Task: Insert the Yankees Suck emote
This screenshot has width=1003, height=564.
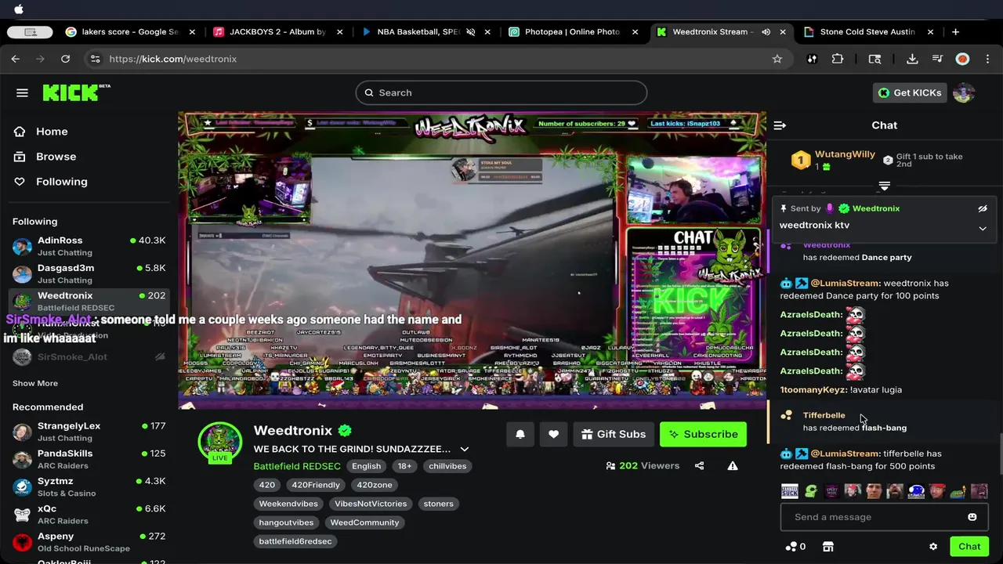Action: (x=789, y=491)
